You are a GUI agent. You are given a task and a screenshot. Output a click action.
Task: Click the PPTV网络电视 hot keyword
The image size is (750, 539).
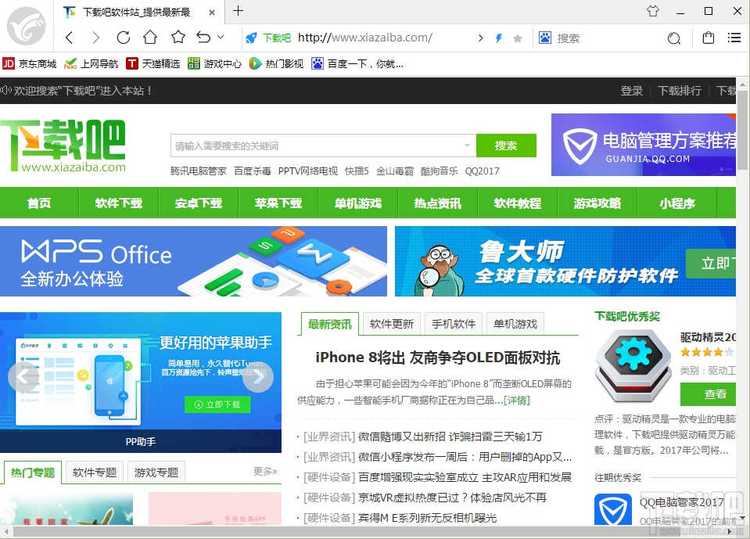307,171
